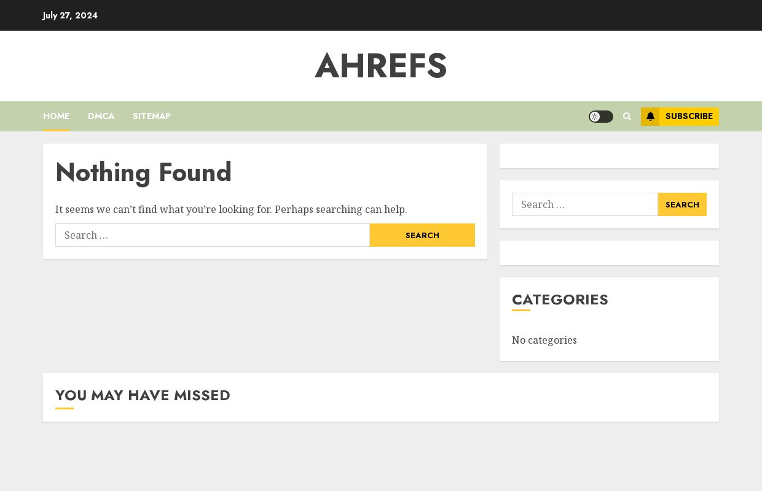Click the 'No categories' text
762x491 pixels.
pyautogui.click(x=544, y=340)
